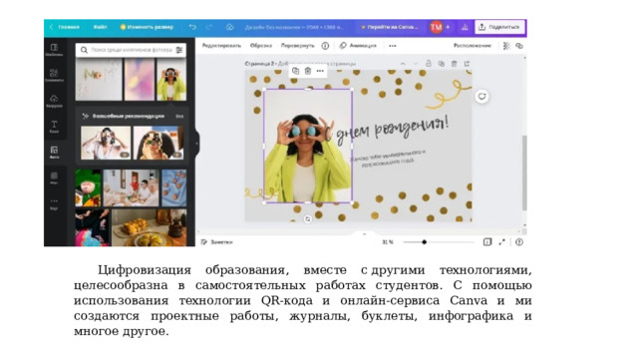The width and height of the screenshot is (638, 359).
Task: Click Редактировать in the image toolbar
Action: [221, 46]
